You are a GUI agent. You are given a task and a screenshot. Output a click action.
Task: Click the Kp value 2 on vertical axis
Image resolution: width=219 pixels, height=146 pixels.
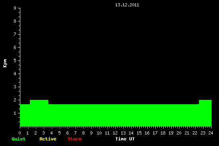click(15, 100)
